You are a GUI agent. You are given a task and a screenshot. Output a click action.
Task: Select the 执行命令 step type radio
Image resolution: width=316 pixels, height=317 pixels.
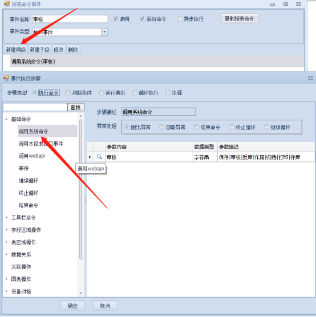(35, 92)
